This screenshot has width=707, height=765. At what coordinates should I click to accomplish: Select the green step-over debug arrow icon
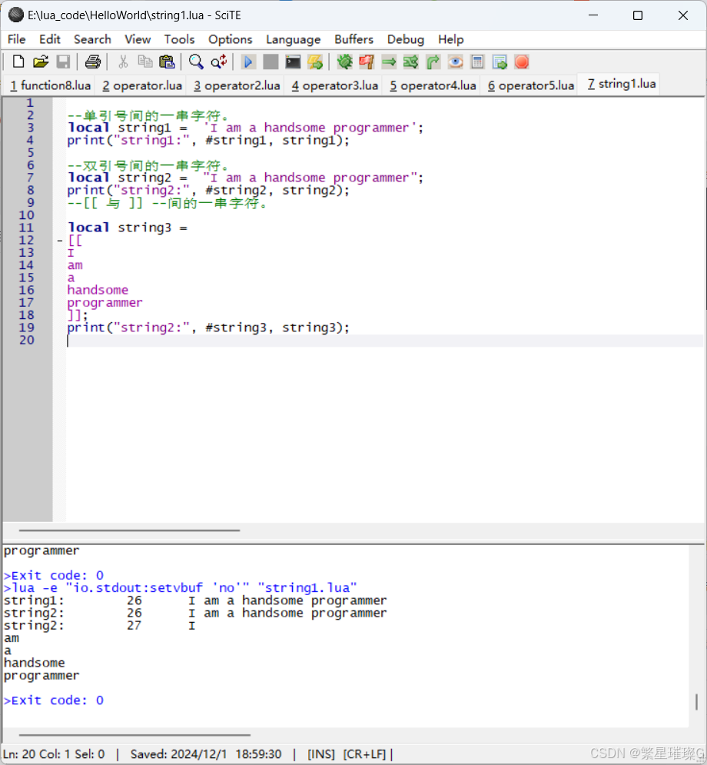pos(389,62)
